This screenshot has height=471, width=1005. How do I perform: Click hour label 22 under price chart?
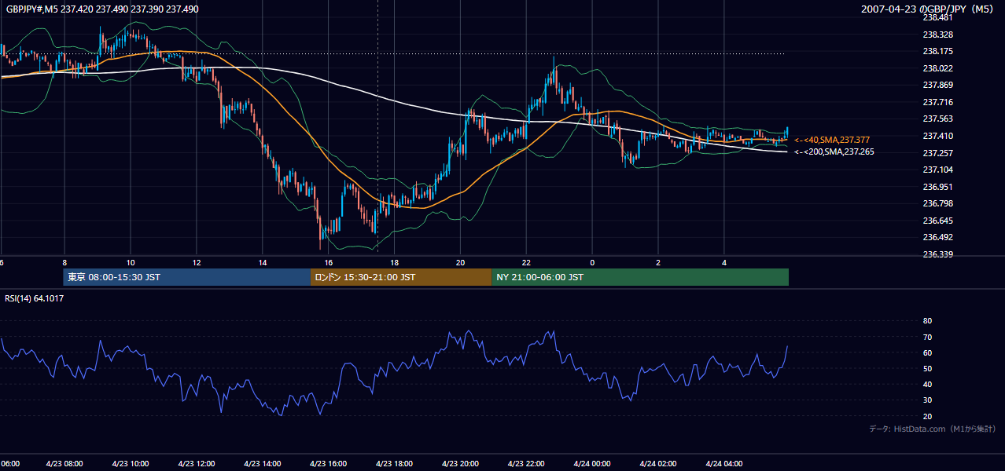click(527, 262)
